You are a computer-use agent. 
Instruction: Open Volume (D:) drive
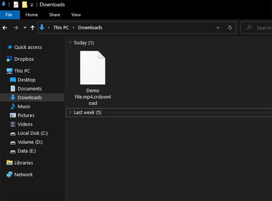point(30,142)
